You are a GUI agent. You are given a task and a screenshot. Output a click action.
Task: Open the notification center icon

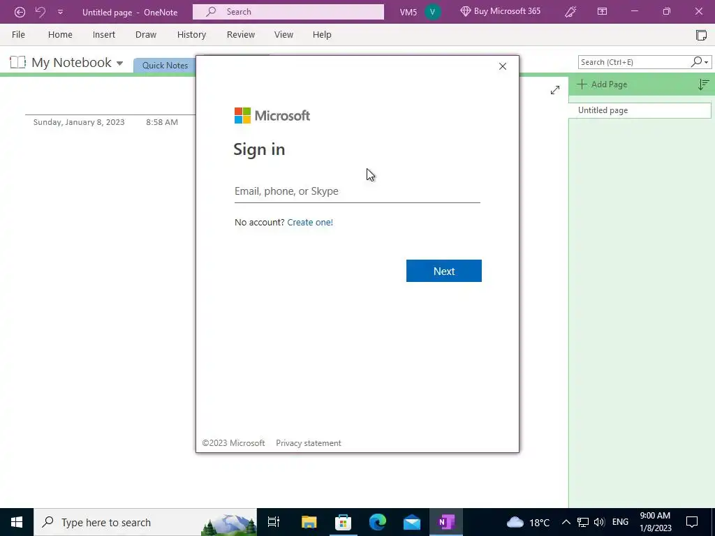(x=692, y=522)
